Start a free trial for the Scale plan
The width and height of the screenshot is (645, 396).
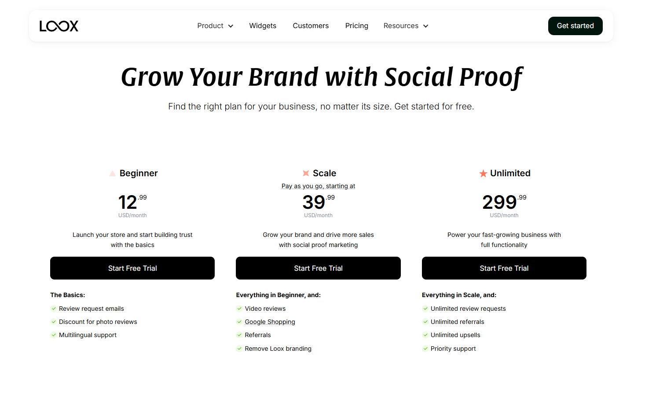pos(318,268)
